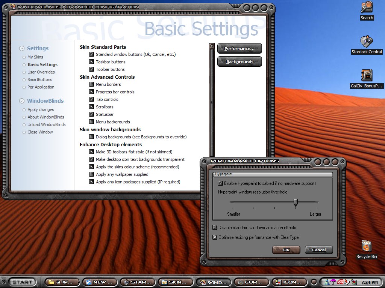Toggle the Scrollbars checkbox
385x288 pixels.
coord(92,107)
